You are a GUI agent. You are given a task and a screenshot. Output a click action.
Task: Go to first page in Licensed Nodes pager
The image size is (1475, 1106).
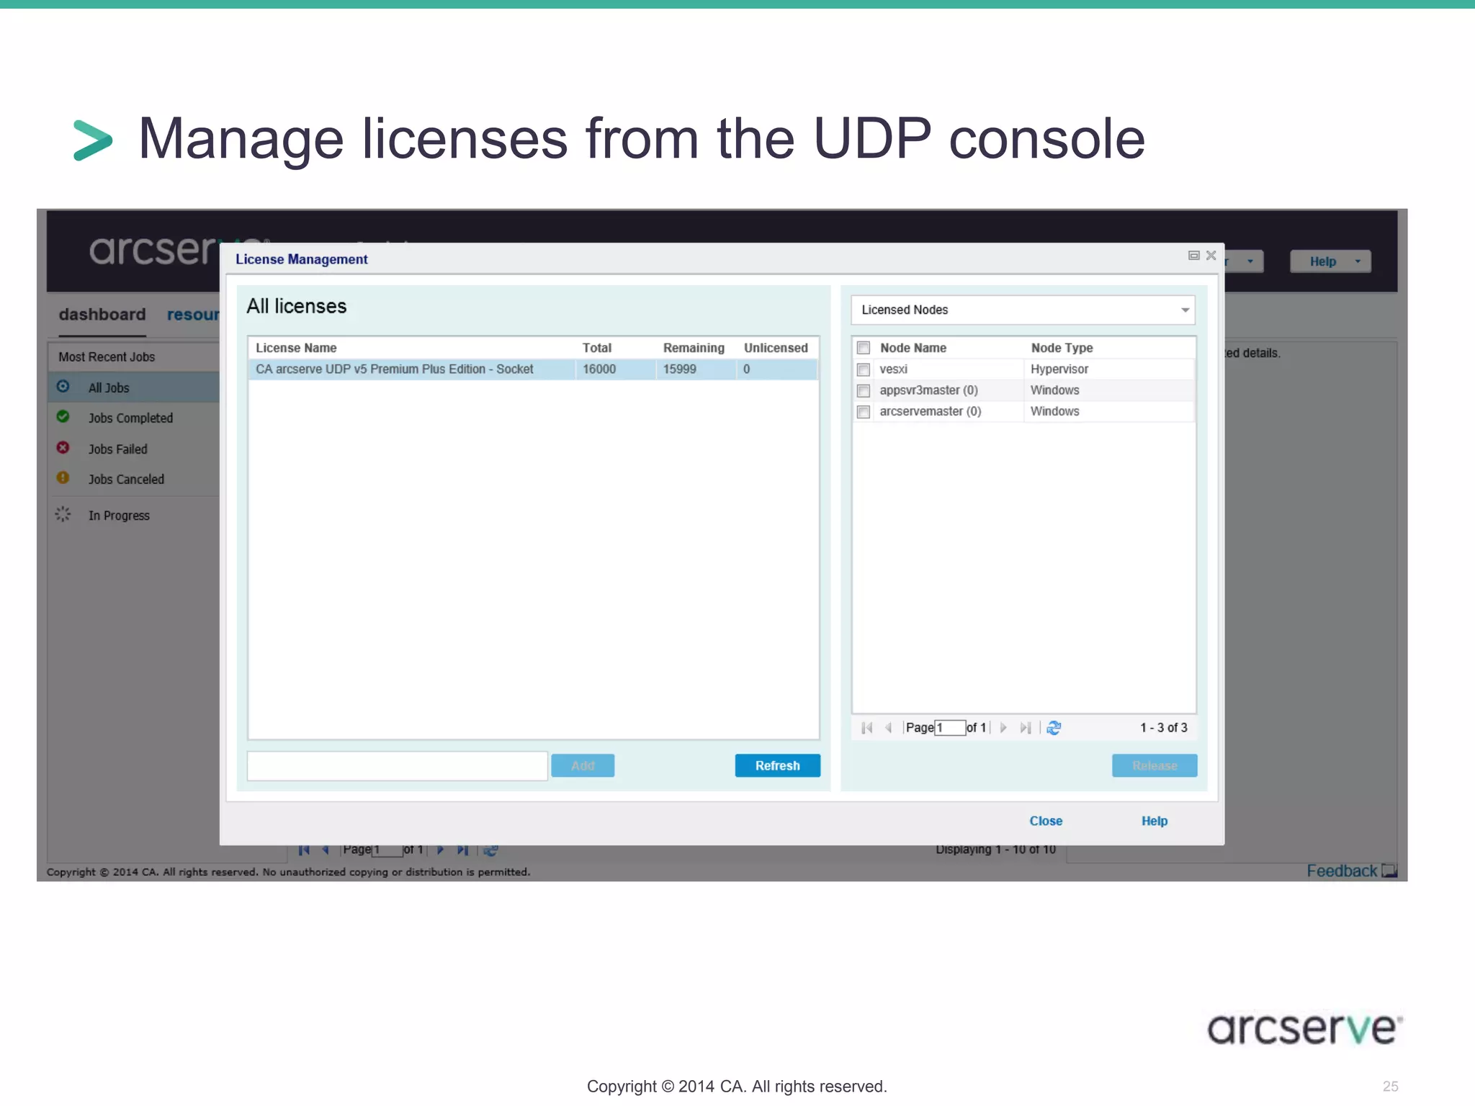point(867,728)
